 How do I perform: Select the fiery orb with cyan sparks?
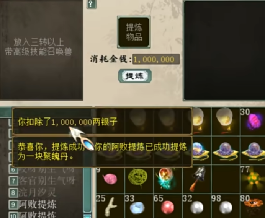[168, 179]
